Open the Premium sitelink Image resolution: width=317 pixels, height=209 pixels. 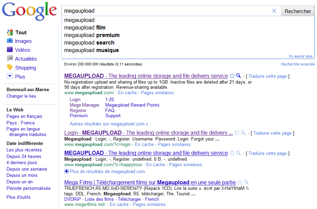coord(79,116)
